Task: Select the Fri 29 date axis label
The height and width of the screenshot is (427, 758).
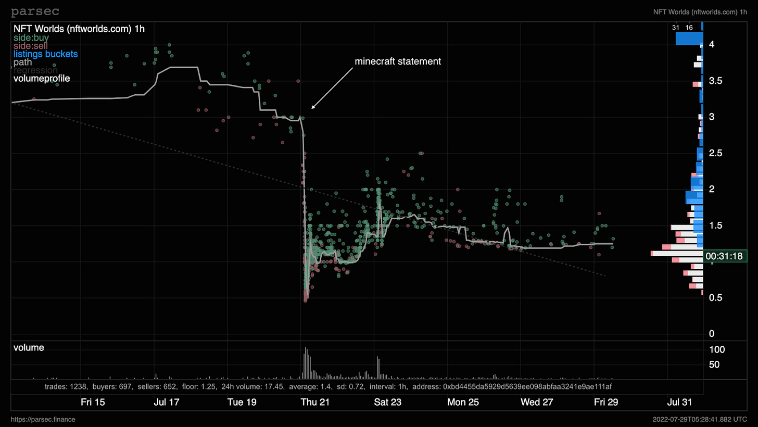Action: [607, 402]
